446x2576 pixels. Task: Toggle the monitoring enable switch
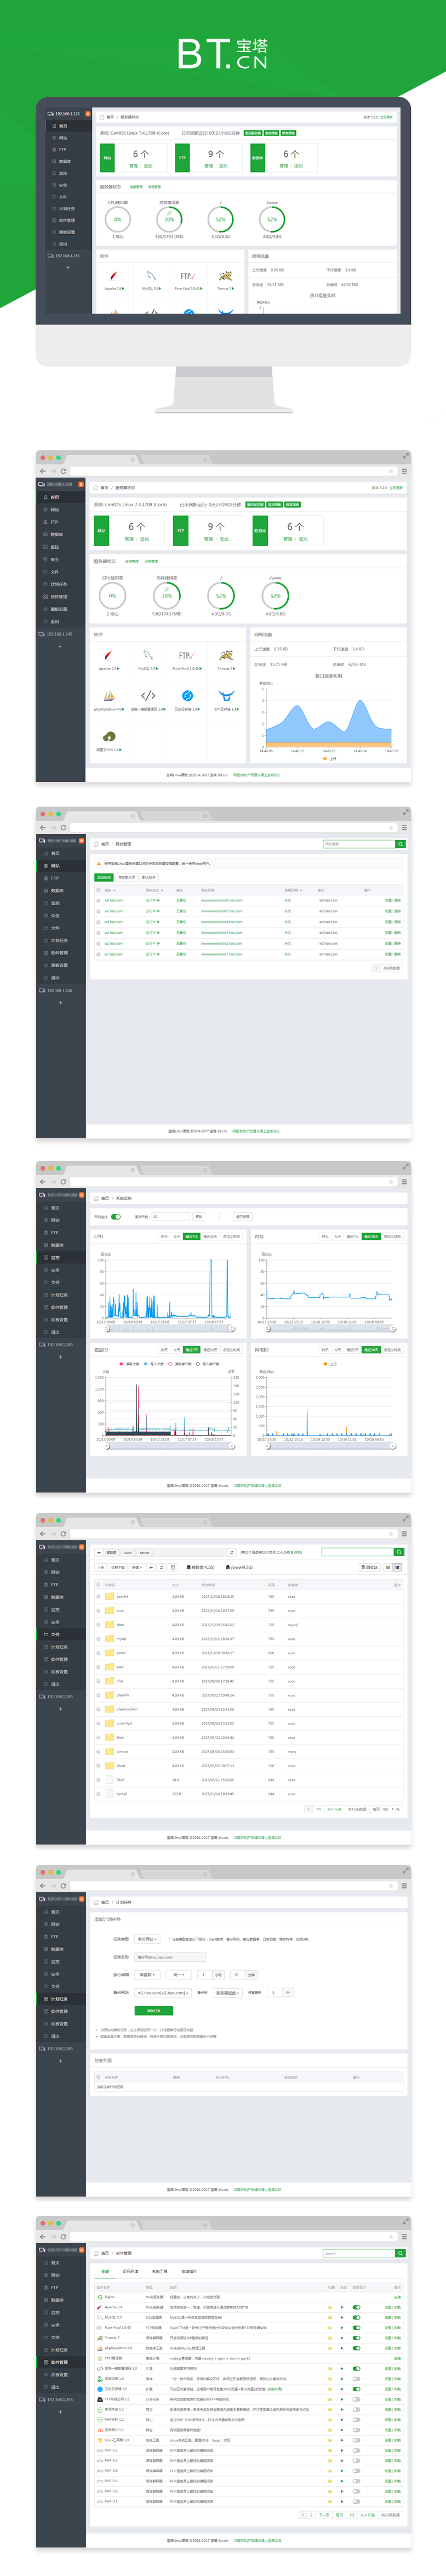116,1217
